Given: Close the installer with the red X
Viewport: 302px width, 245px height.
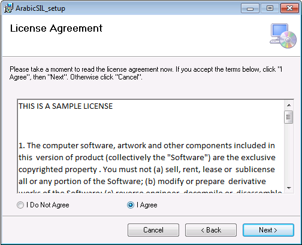Looking at the screenshot, I should coord(289,8).
